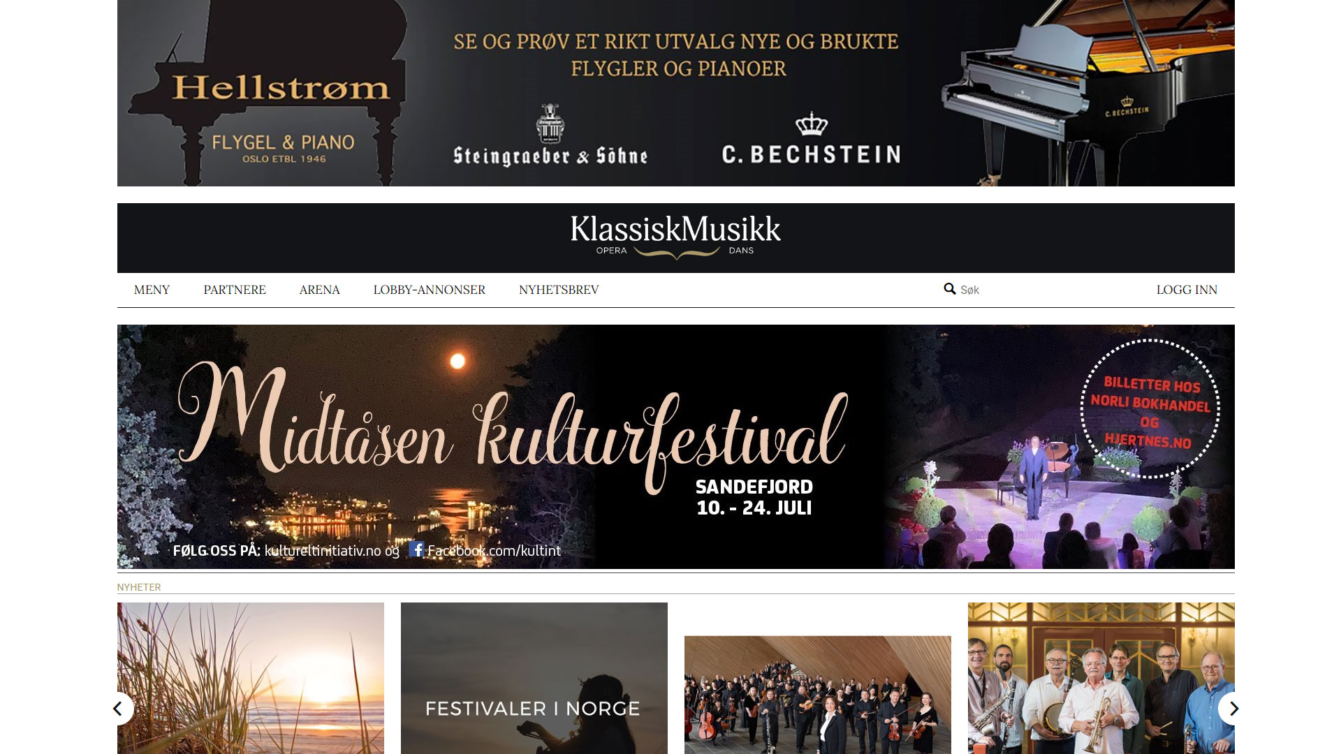Click the search magnifier icon
1341x754 pixels.
pyautogui.click(x=949, y=289)
